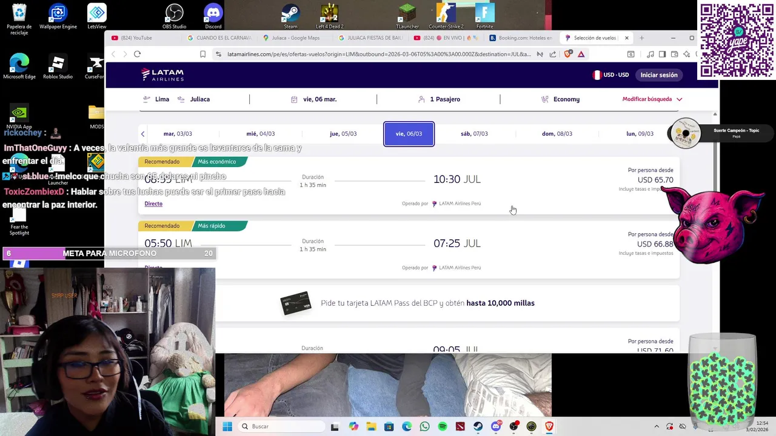
Task: Open Steam desktop icon
Action: (290, 17)
